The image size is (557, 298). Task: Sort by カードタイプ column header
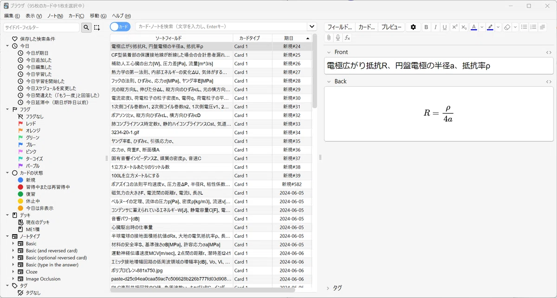coord(253,38)
